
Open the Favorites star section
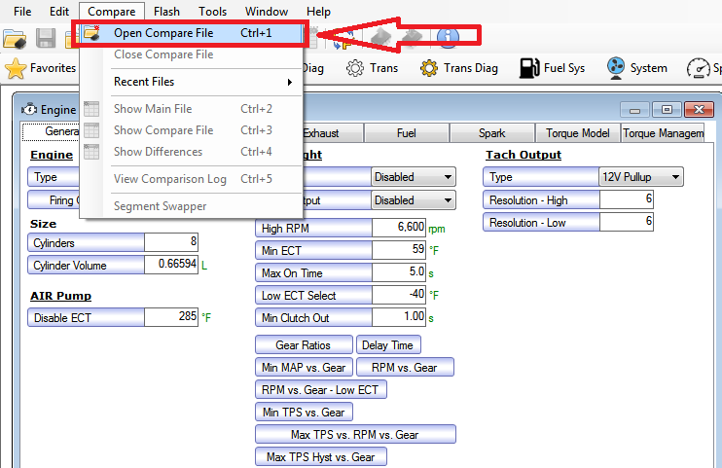41,68
